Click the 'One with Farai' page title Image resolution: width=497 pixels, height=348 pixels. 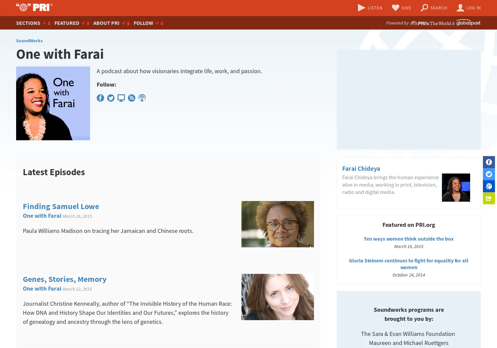pyautogui.click(x=60, y=54)
